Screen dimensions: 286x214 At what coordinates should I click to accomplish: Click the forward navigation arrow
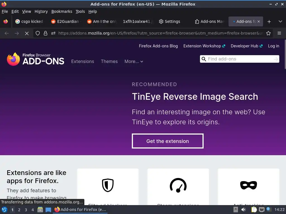pos(17,33)
